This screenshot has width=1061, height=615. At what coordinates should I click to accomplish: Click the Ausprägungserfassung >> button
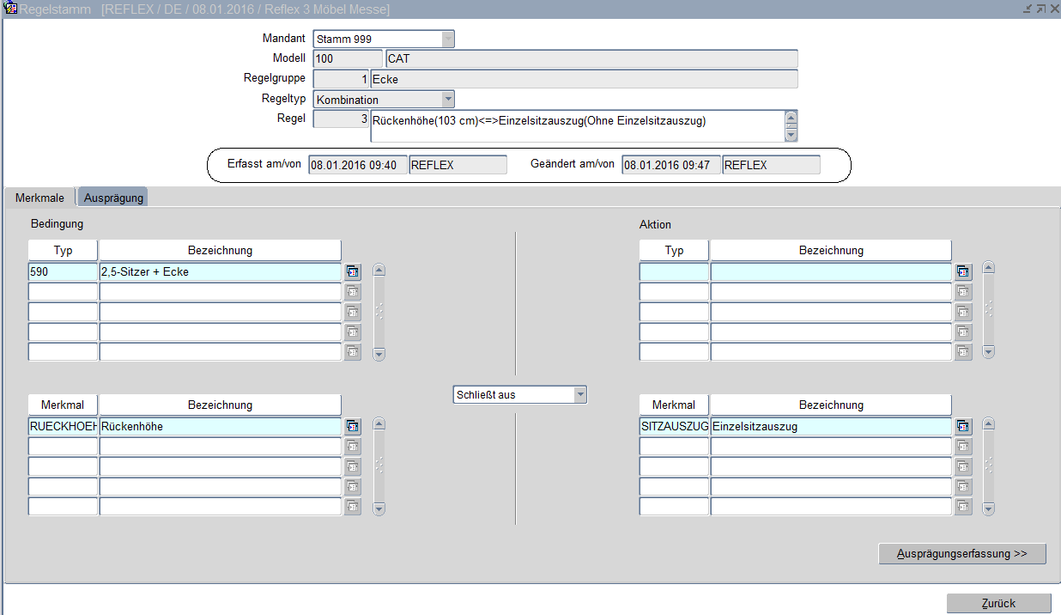click(961, 554)
